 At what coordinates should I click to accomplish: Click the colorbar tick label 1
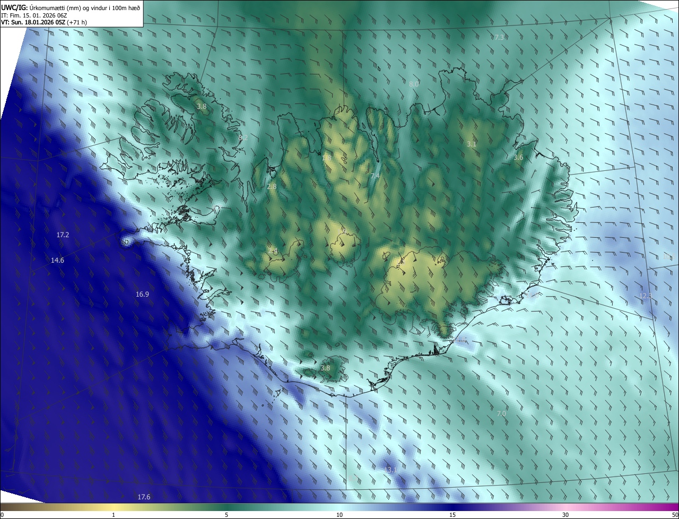pyautogui.click(x=114, y=515)
